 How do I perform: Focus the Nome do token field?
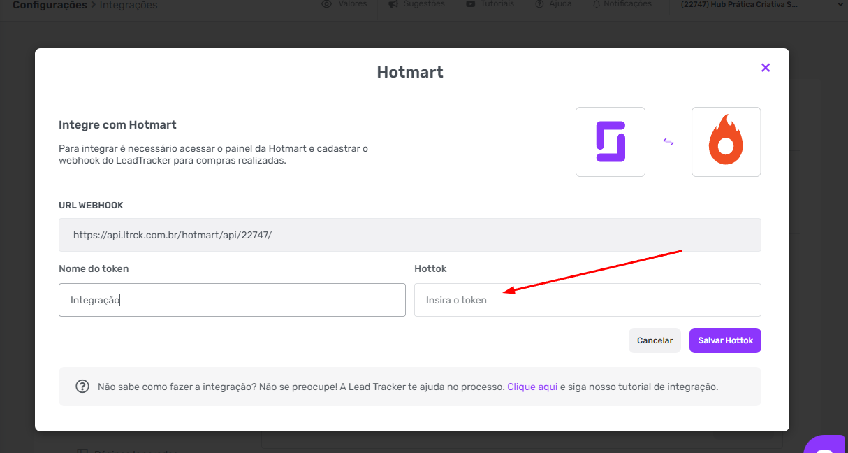pyautogui.click(x=232, y=300)
